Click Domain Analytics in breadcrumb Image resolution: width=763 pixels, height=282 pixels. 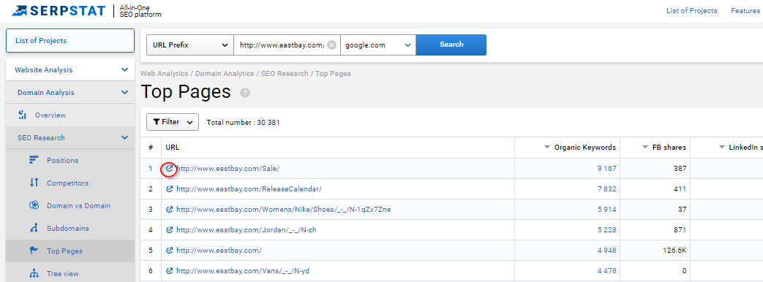[225, 74]
